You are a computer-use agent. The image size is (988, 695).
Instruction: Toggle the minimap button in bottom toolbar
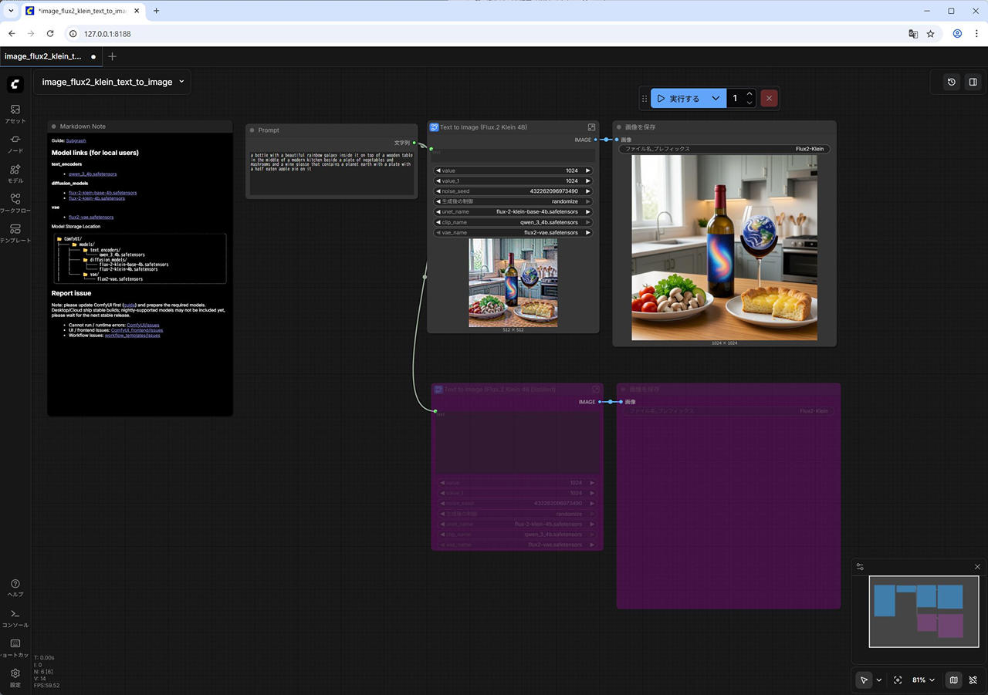click(x=953, y=680)
